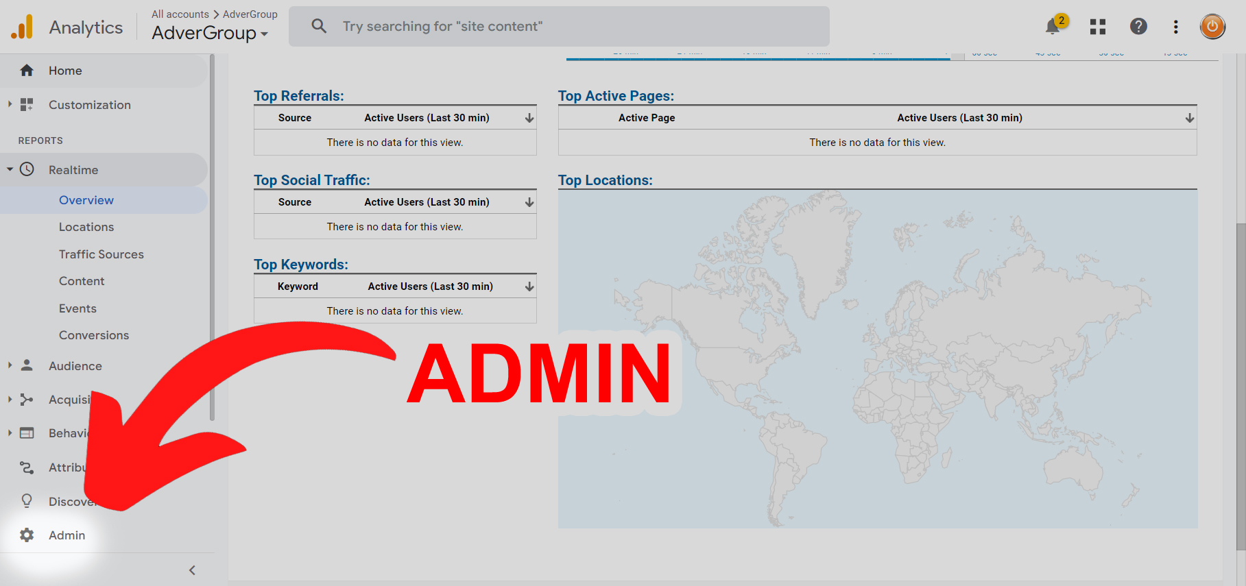
Task: Open notifications bell with badge
Action: point(1055,25)
